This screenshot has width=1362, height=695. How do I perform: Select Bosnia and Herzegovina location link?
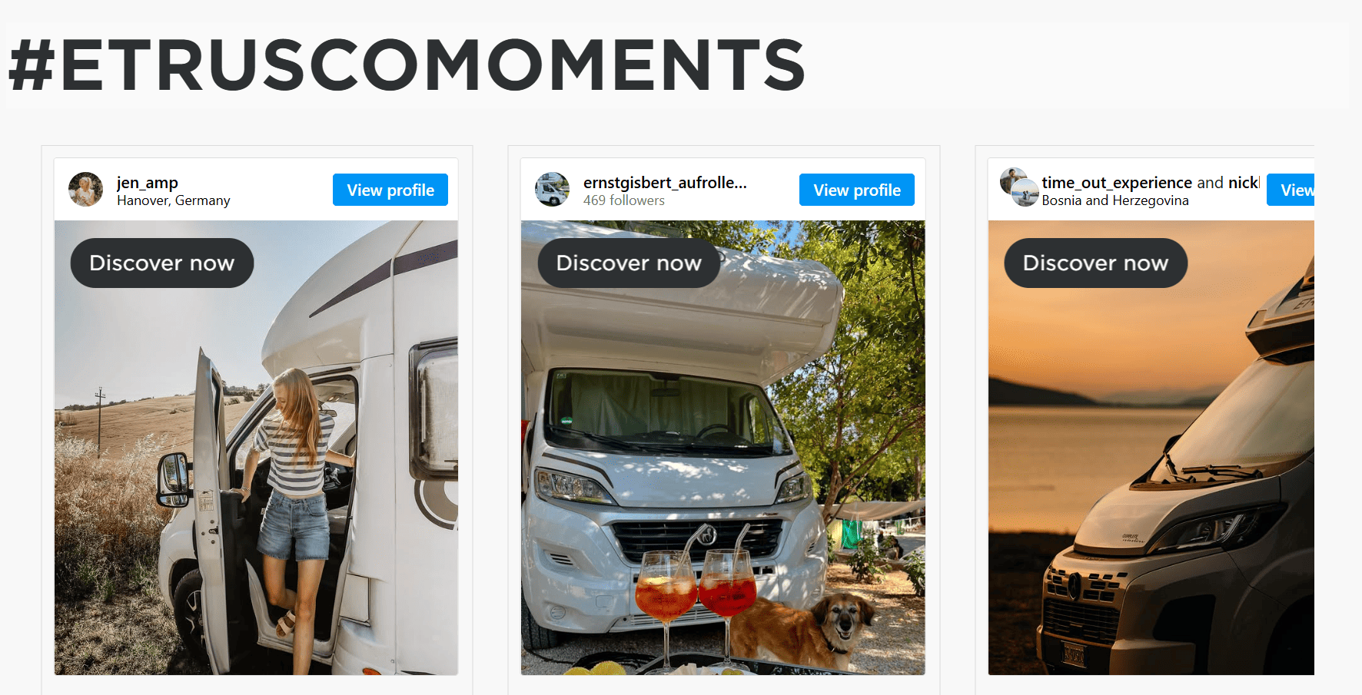pos(1115,200)
